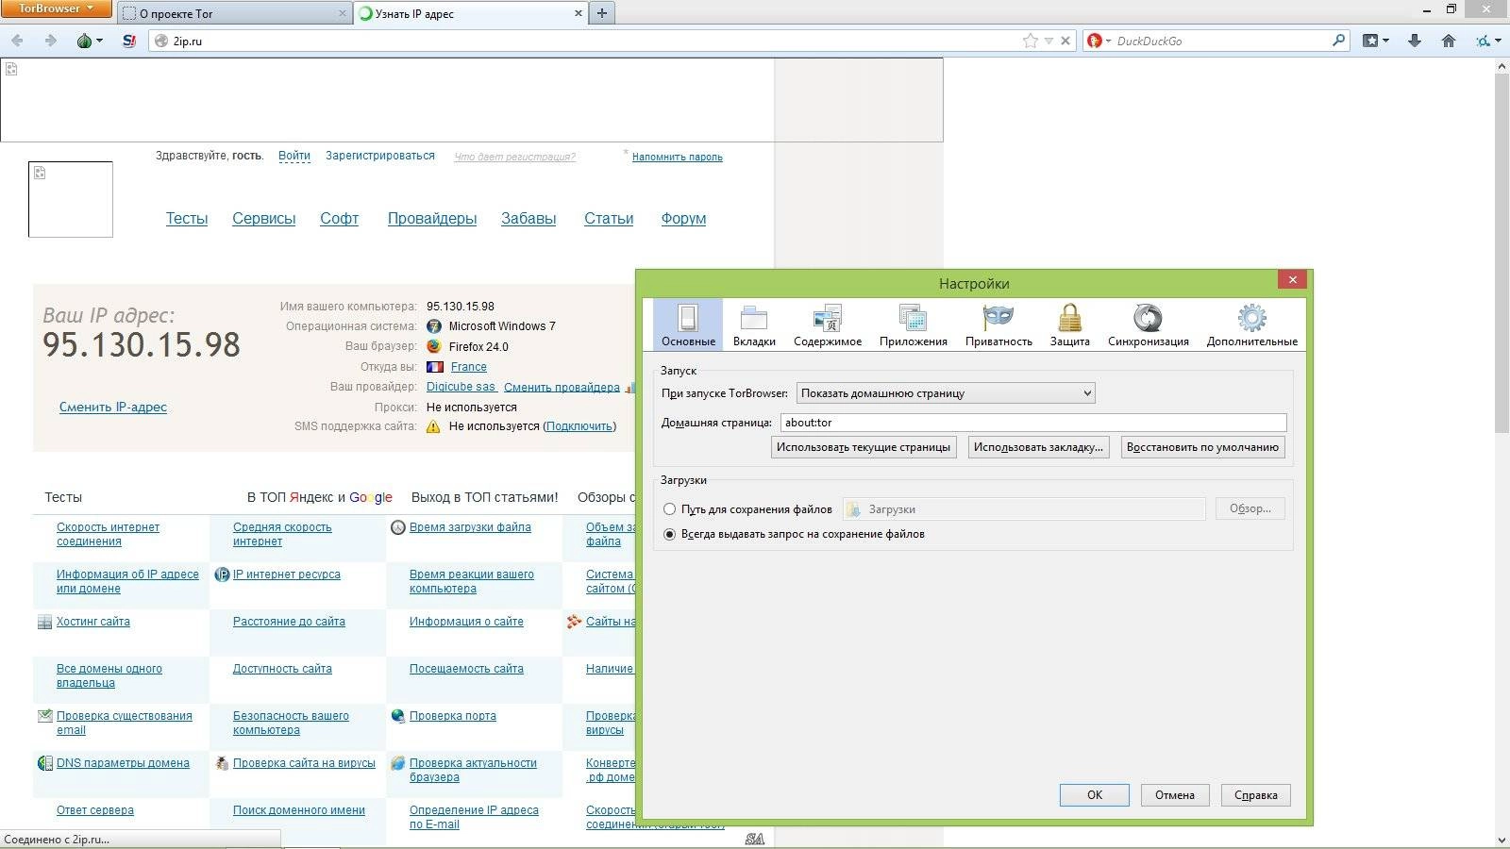Click 'Использовать закладку...' button
Screen dimensions: 1510x849
[x=1038, y=447]
